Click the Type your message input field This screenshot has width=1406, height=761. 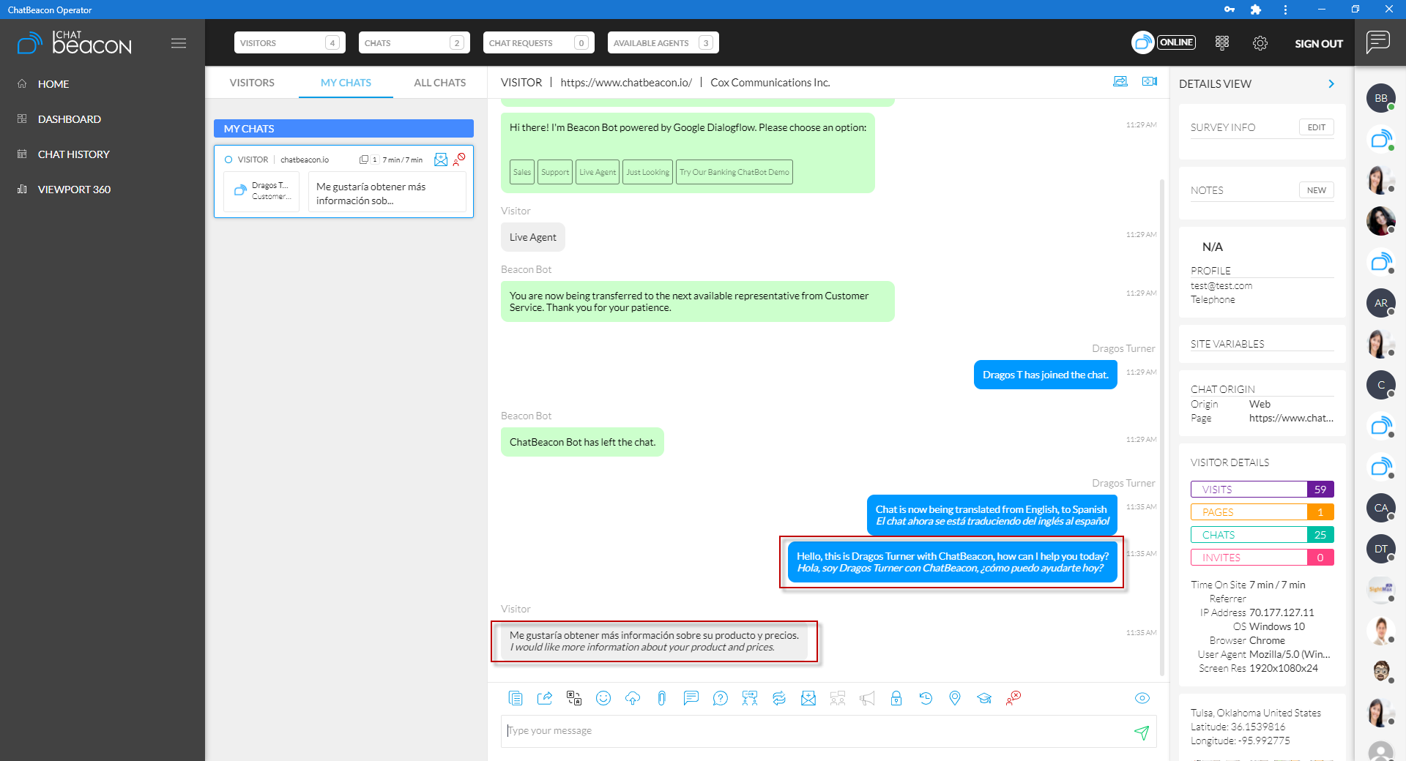[x=817, y=731]
